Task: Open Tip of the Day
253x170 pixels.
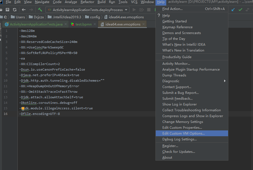Action: 192,39
